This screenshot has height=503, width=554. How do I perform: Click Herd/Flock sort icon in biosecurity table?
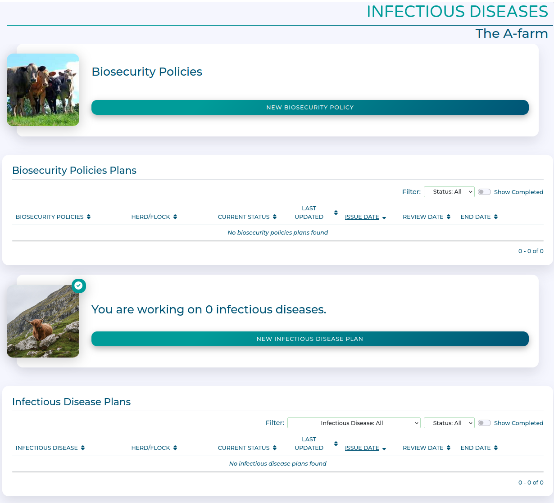click(175, 217)
